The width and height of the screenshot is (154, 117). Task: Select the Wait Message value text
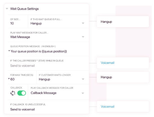[20, 37]
